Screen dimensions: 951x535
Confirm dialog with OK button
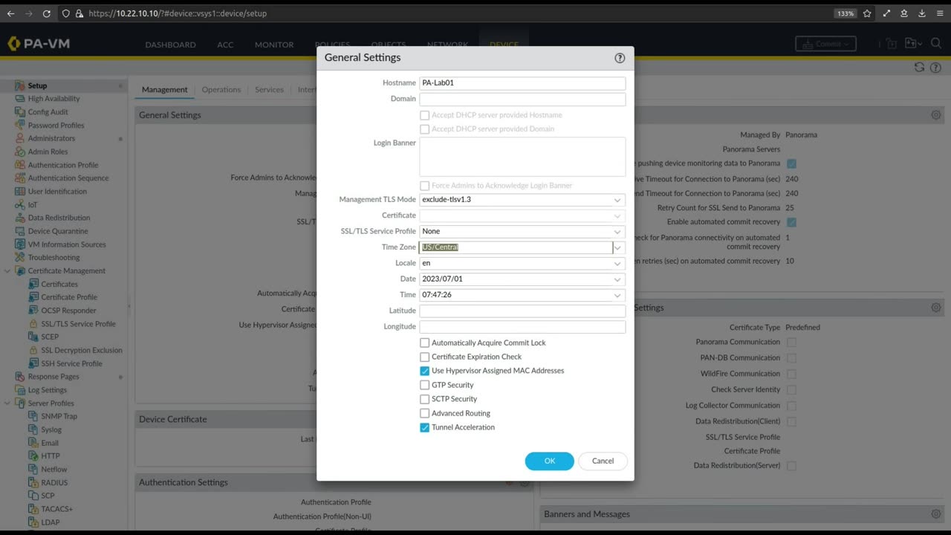point(550,461)
